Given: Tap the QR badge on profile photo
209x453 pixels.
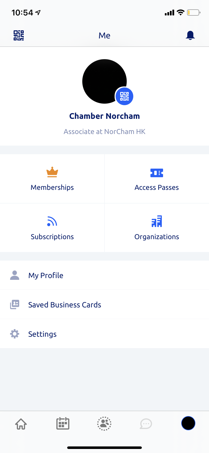Looking at the screenshot, I should coord(124,96).
